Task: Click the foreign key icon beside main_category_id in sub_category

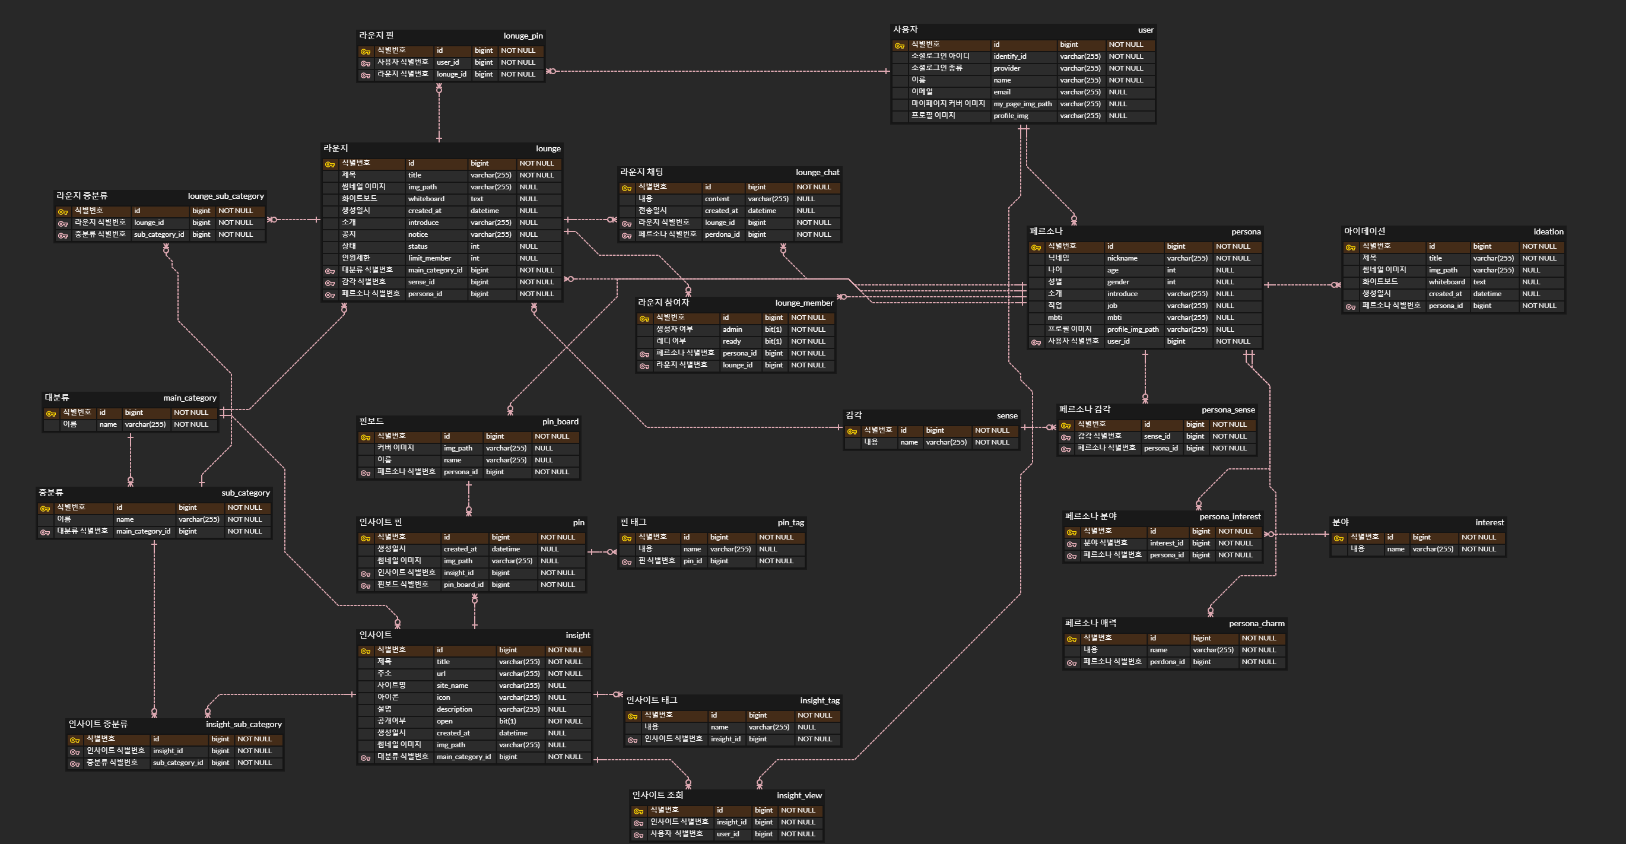Action: click(45, 532)
